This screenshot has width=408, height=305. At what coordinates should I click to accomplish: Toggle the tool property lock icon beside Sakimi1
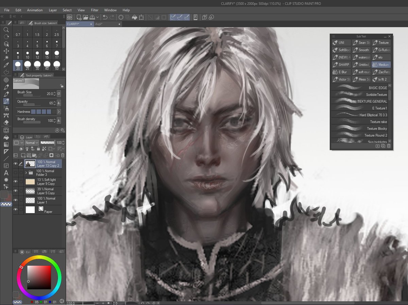click(x=61, y=86)
